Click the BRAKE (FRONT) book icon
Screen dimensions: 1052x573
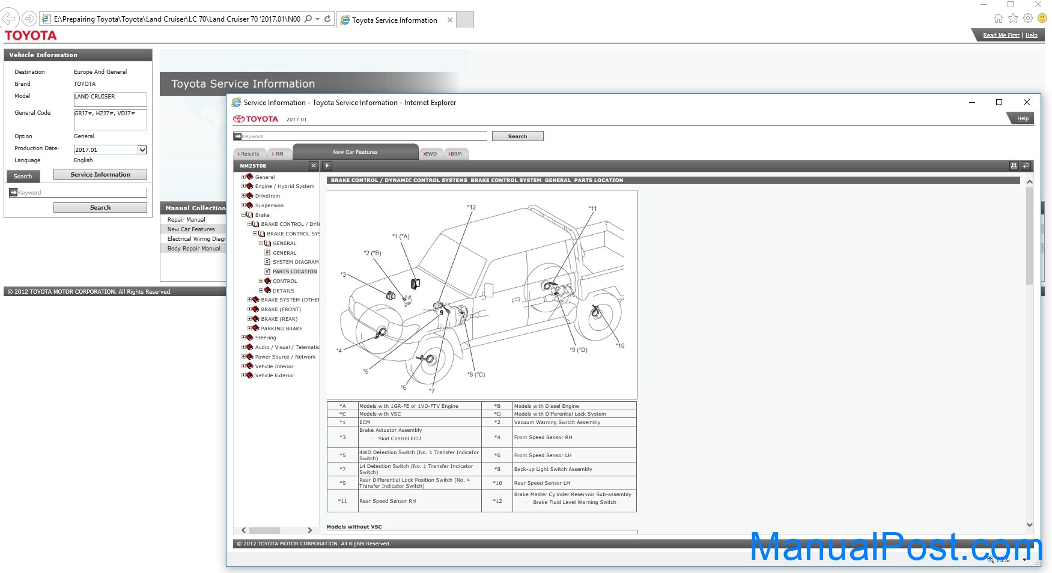255,309
